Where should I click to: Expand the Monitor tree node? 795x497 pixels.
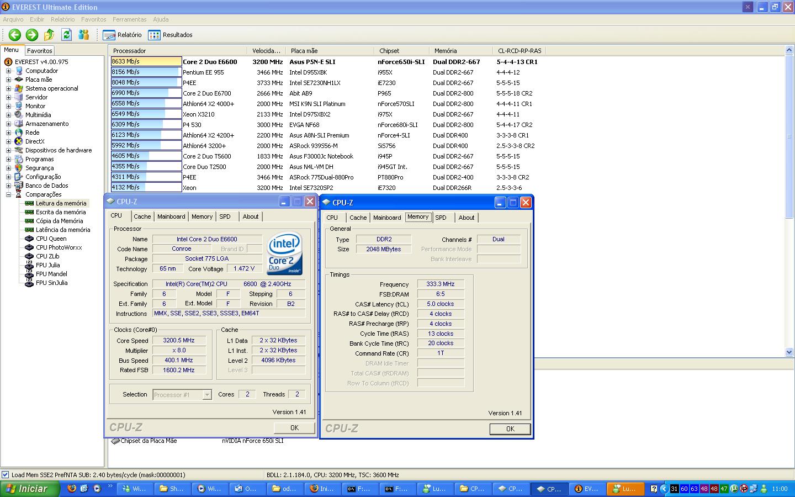[8, 106]
